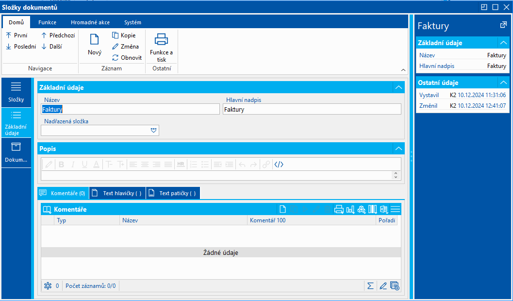Click into the Popis text area
Image resolution: width=513 pixels, height=301 pixels.
[x=216, y=175]
